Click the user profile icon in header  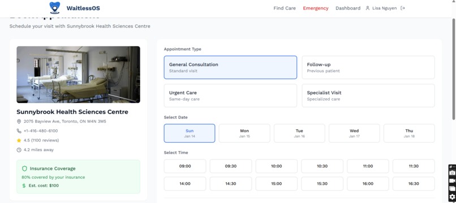point(368,8)
